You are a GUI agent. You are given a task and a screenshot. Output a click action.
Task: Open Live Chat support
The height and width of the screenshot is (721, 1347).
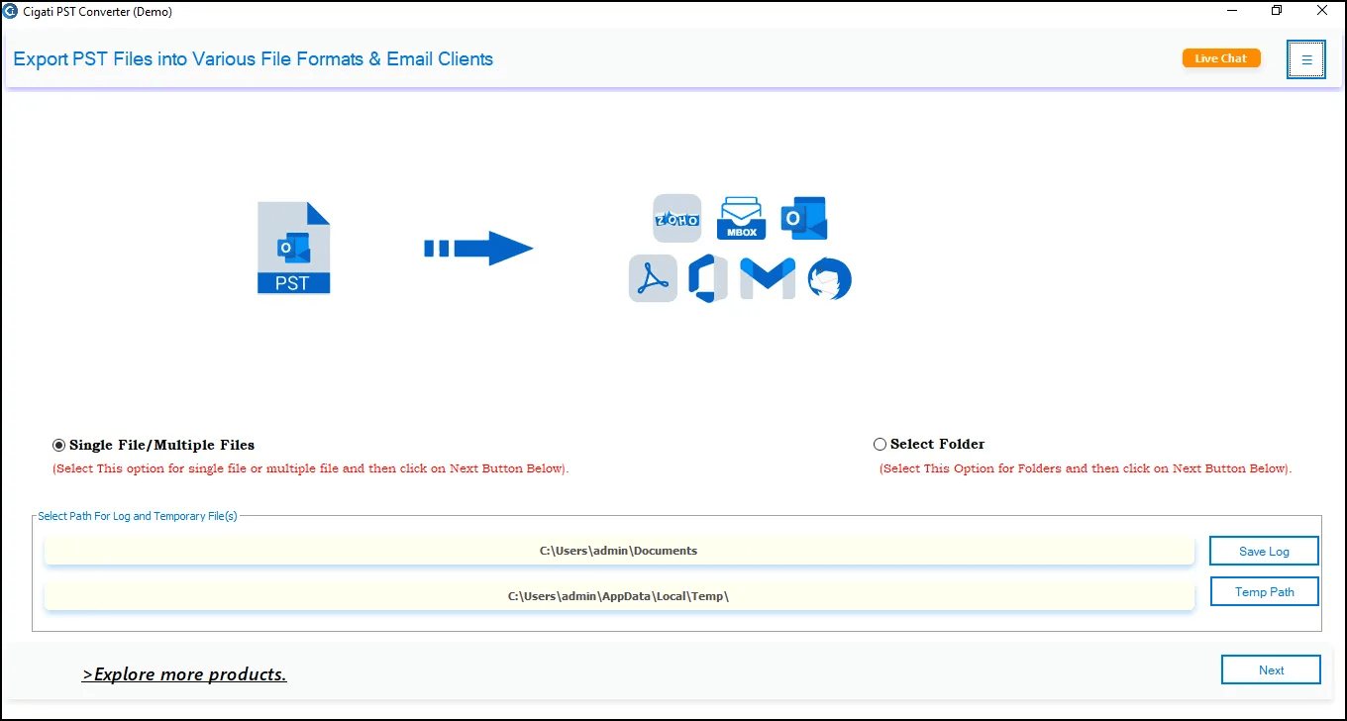pyautogui.click(x=1221, y=58)
